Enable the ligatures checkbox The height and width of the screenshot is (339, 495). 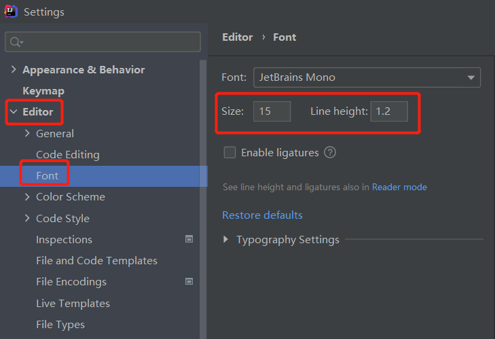(230, 153)
